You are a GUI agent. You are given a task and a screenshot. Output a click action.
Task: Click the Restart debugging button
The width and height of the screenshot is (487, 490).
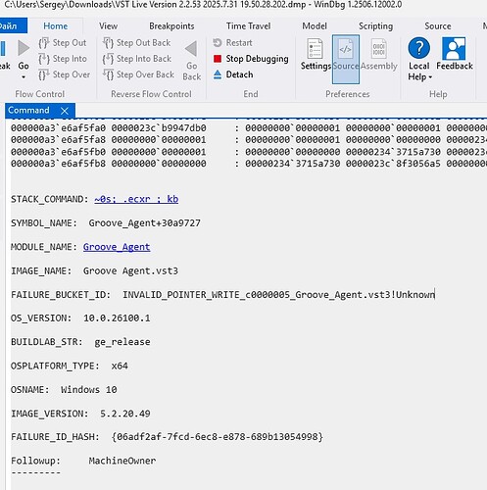(x=232, y=43)
